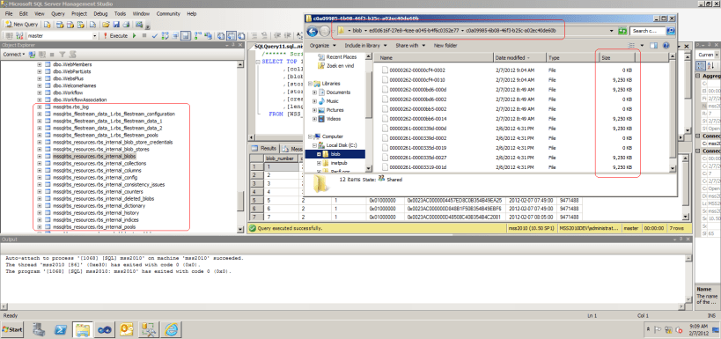Click New folder in Explorer toolbar
The image size is (721, 339).
[445, 46]
